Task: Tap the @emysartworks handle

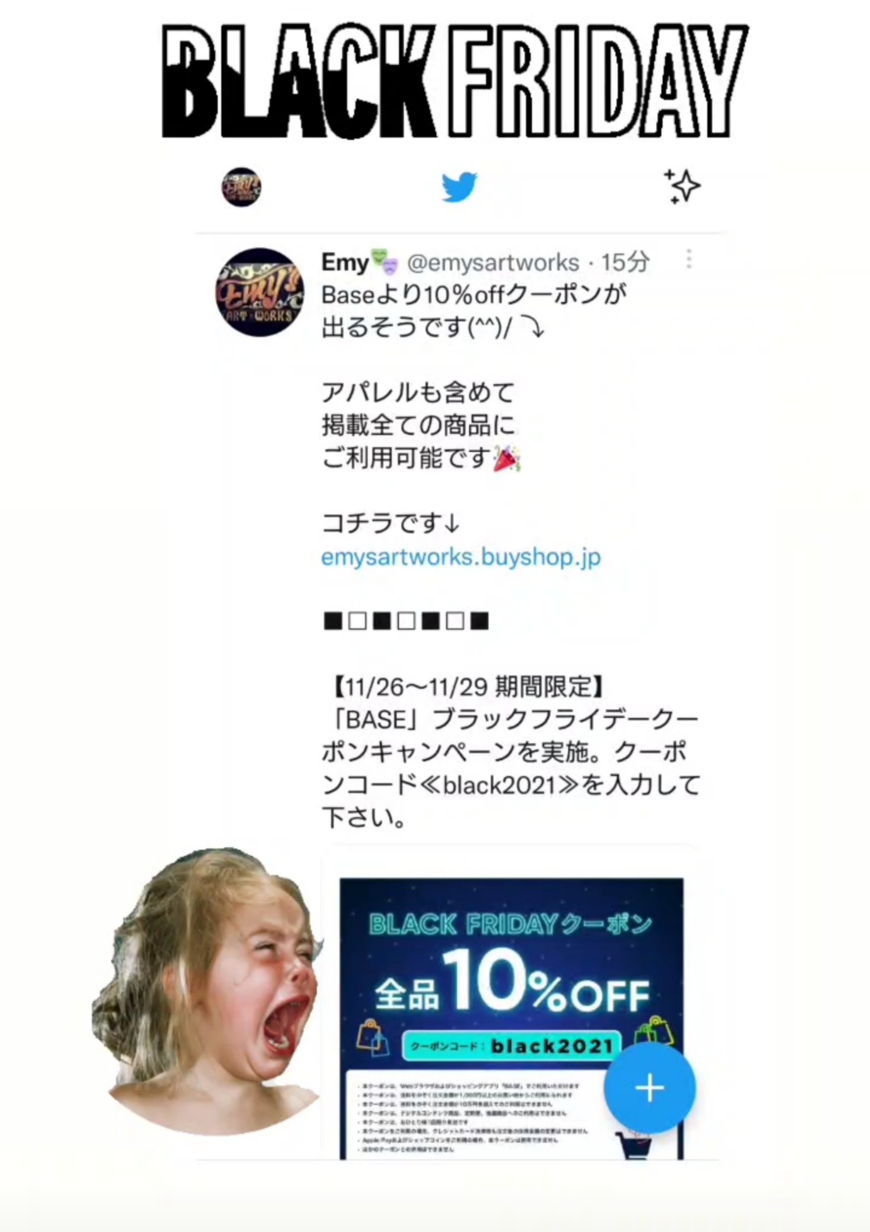Action: [493, 263]
